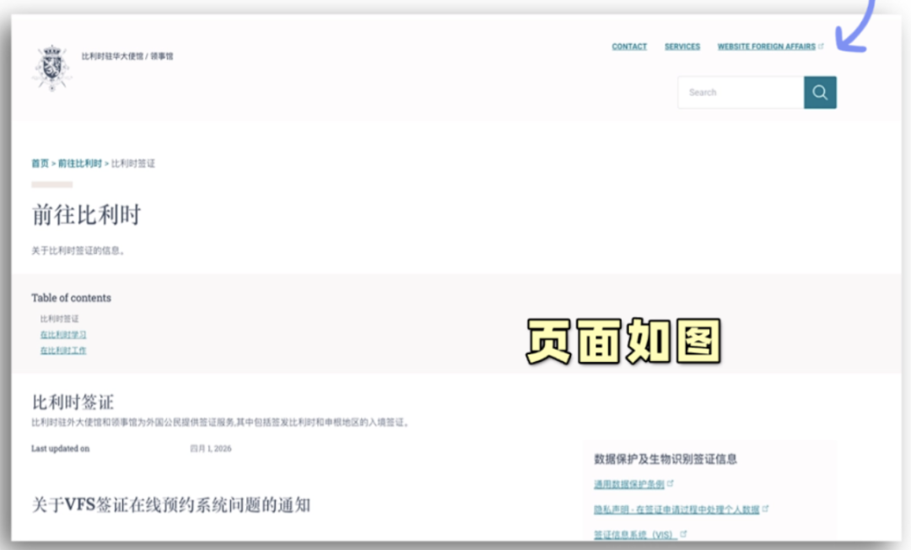Click the 比利时驻华大使馆 / 领事馆 site title
911x550 pixels.
point(127,57)
